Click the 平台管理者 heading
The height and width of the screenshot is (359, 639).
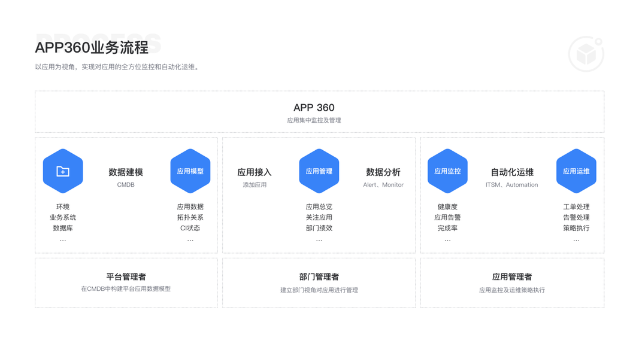point(126,277)
